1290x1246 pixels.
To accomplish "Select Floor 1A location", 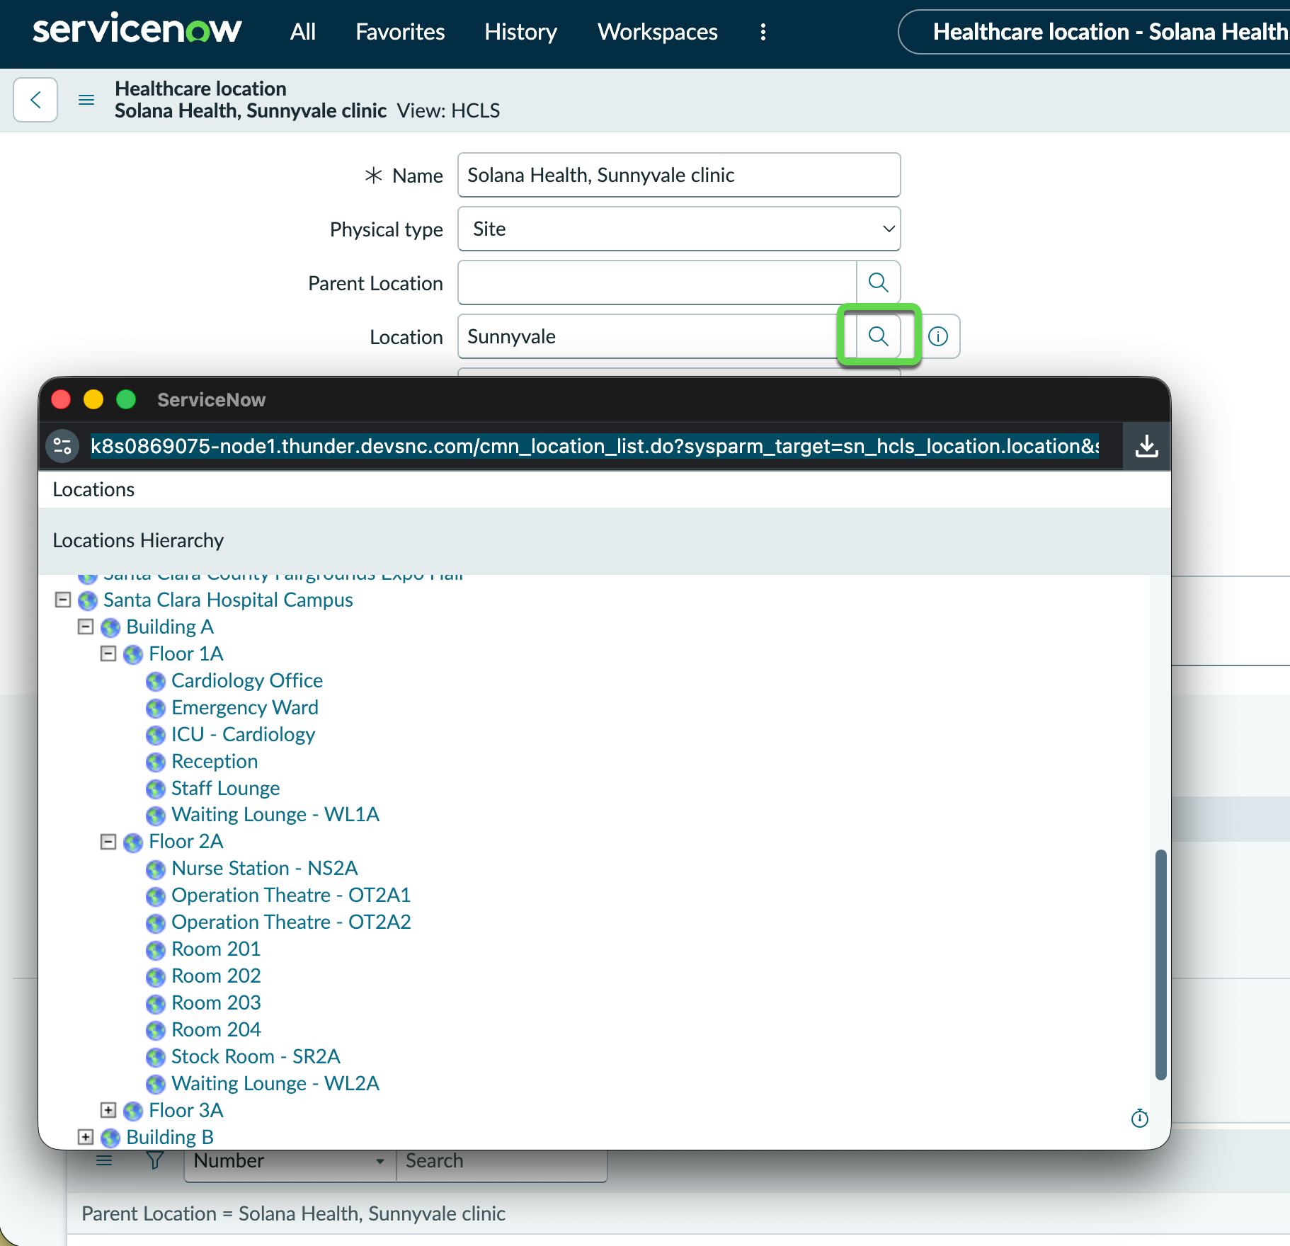I will (186, 653).
